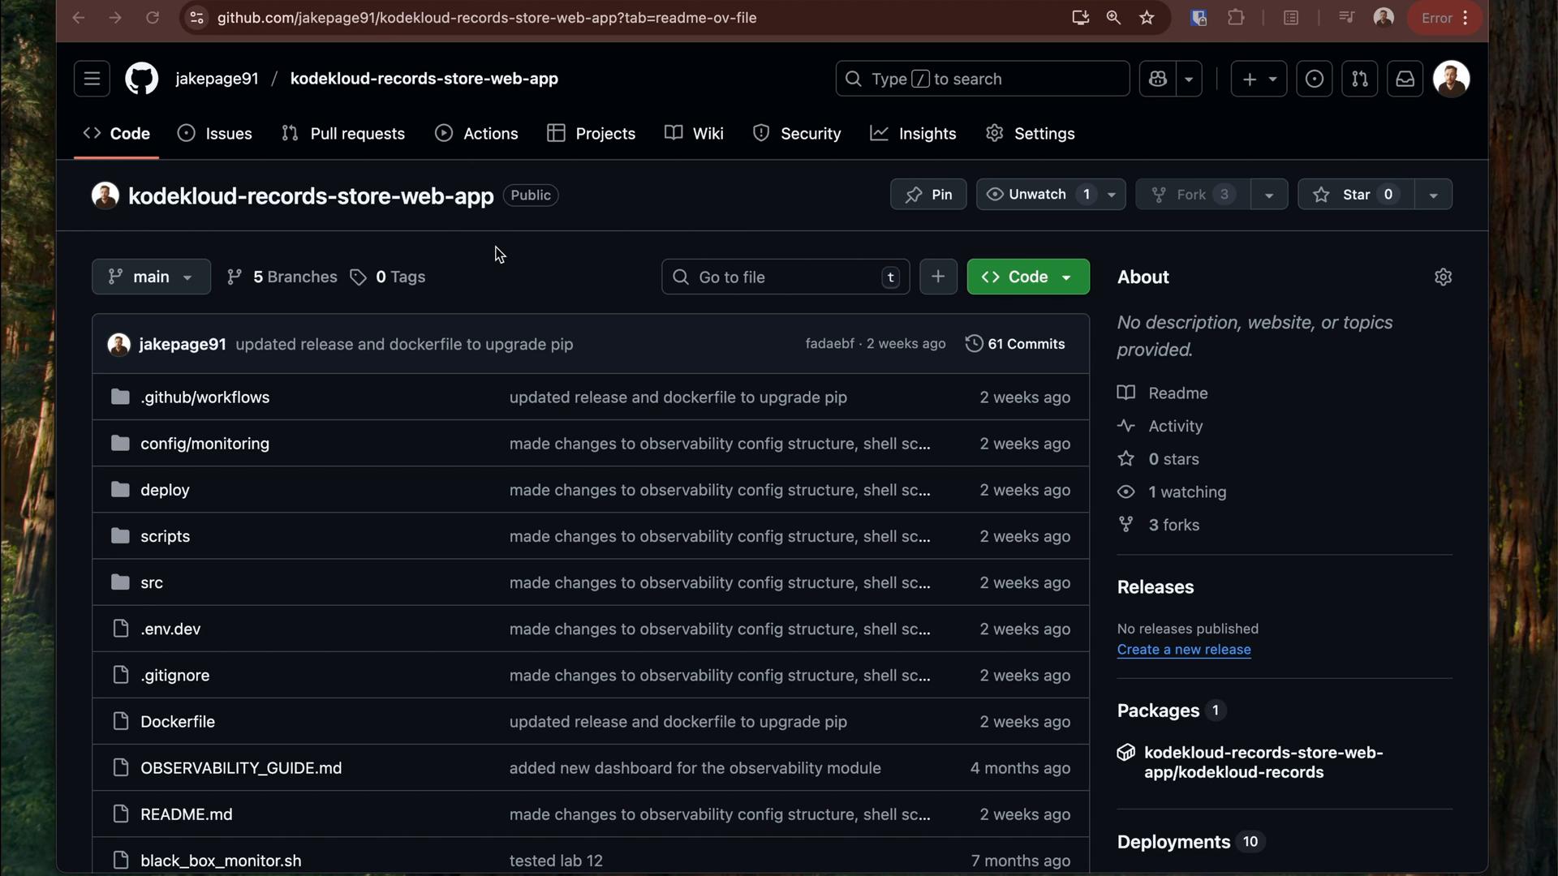Open the create new plus dropdown
This screenshot has width=1558, height=876.
1259,79
